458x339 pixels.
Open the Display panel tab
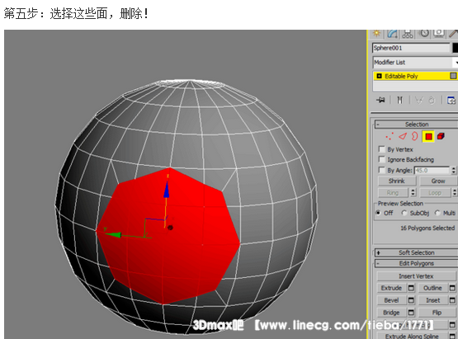coord(439,33)
